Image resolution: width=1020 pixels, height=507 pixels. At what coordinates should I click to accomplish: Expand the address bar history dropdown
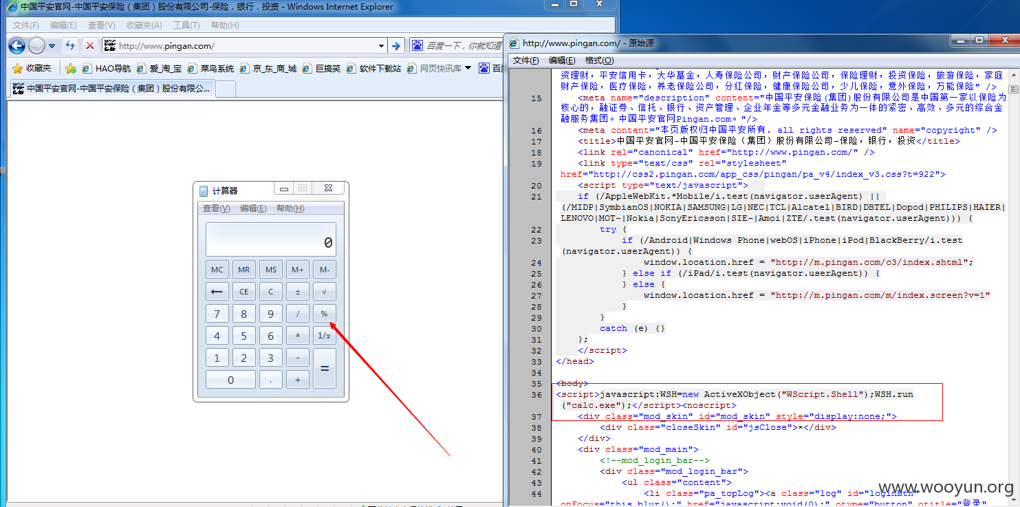pos(382,46)
